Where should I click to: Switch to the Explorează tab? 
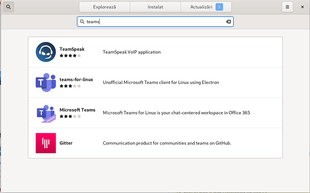(x=105, y=7)
